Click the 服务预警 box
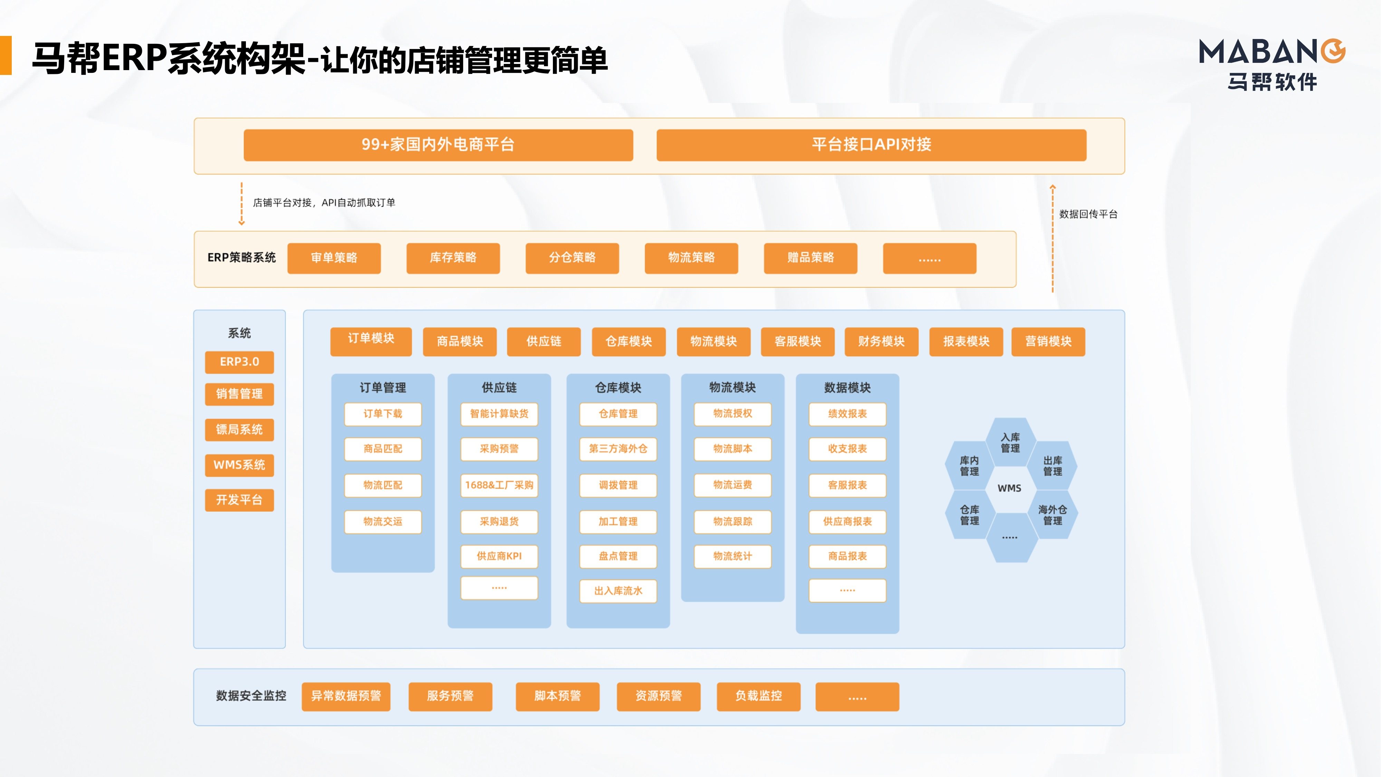 coord(450,697)
